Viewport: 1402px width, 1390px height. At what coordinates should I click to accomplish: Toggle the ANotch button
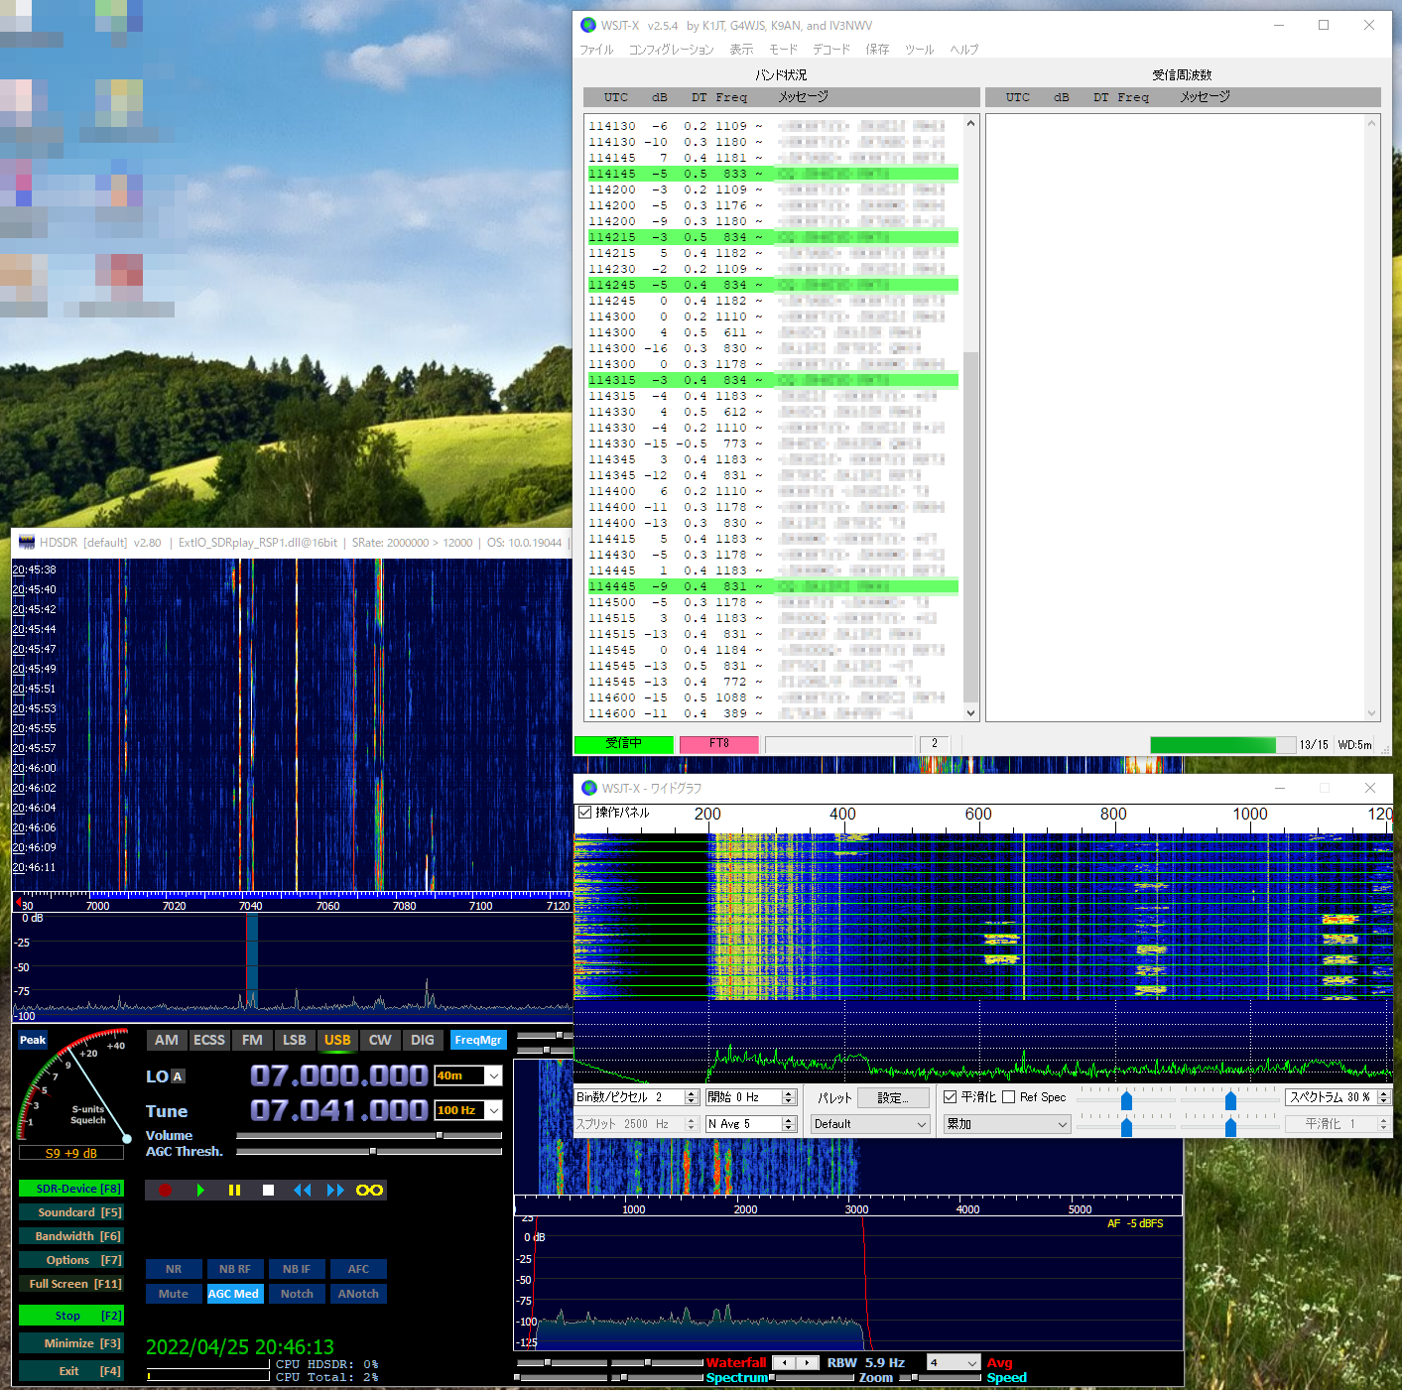click(x=358, y=1294)
